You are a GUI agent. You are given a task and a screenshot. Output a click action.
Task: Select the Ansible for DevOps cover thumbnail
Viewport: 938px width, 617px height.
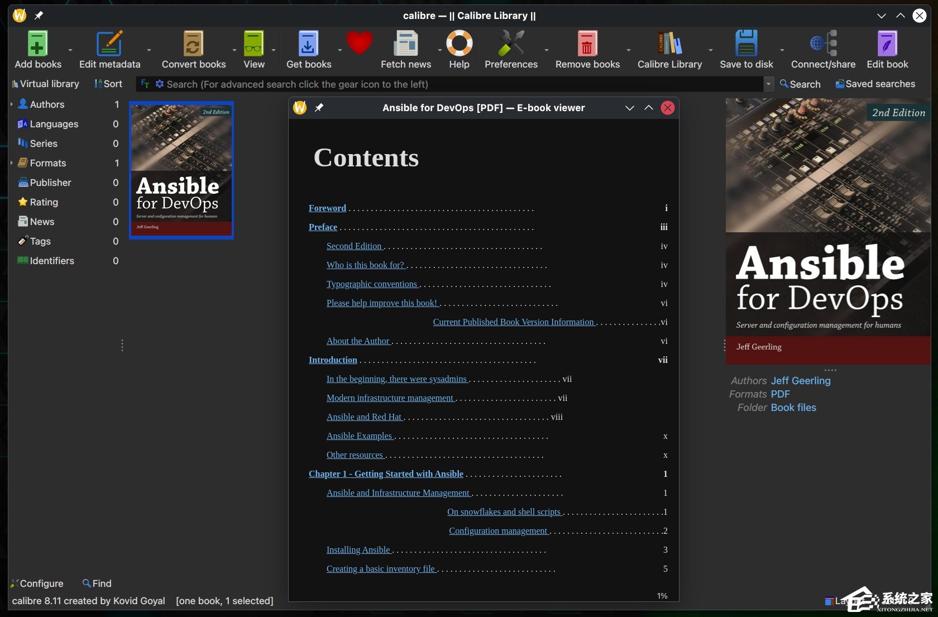coord(181,170)
